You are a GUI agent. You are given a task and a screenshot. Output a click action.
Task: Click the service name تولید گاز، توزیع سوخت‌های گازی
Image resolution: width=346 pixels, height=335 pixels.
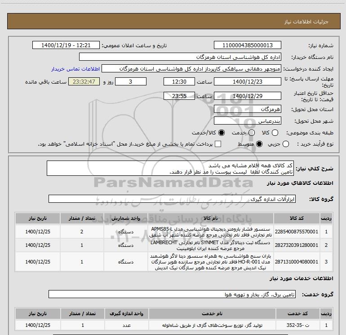coord(212,325)
